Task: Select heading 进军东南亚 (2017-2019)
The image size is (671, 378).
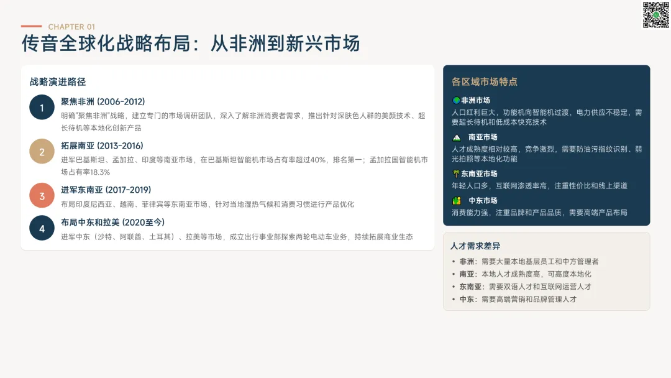Action: (106, 190)
